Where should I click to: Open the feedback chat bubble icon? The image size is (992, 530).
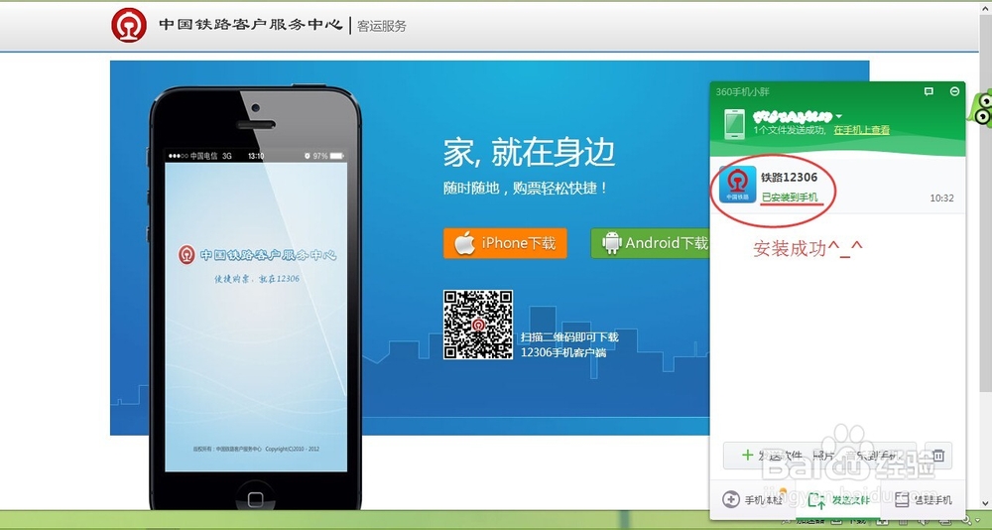929,92
